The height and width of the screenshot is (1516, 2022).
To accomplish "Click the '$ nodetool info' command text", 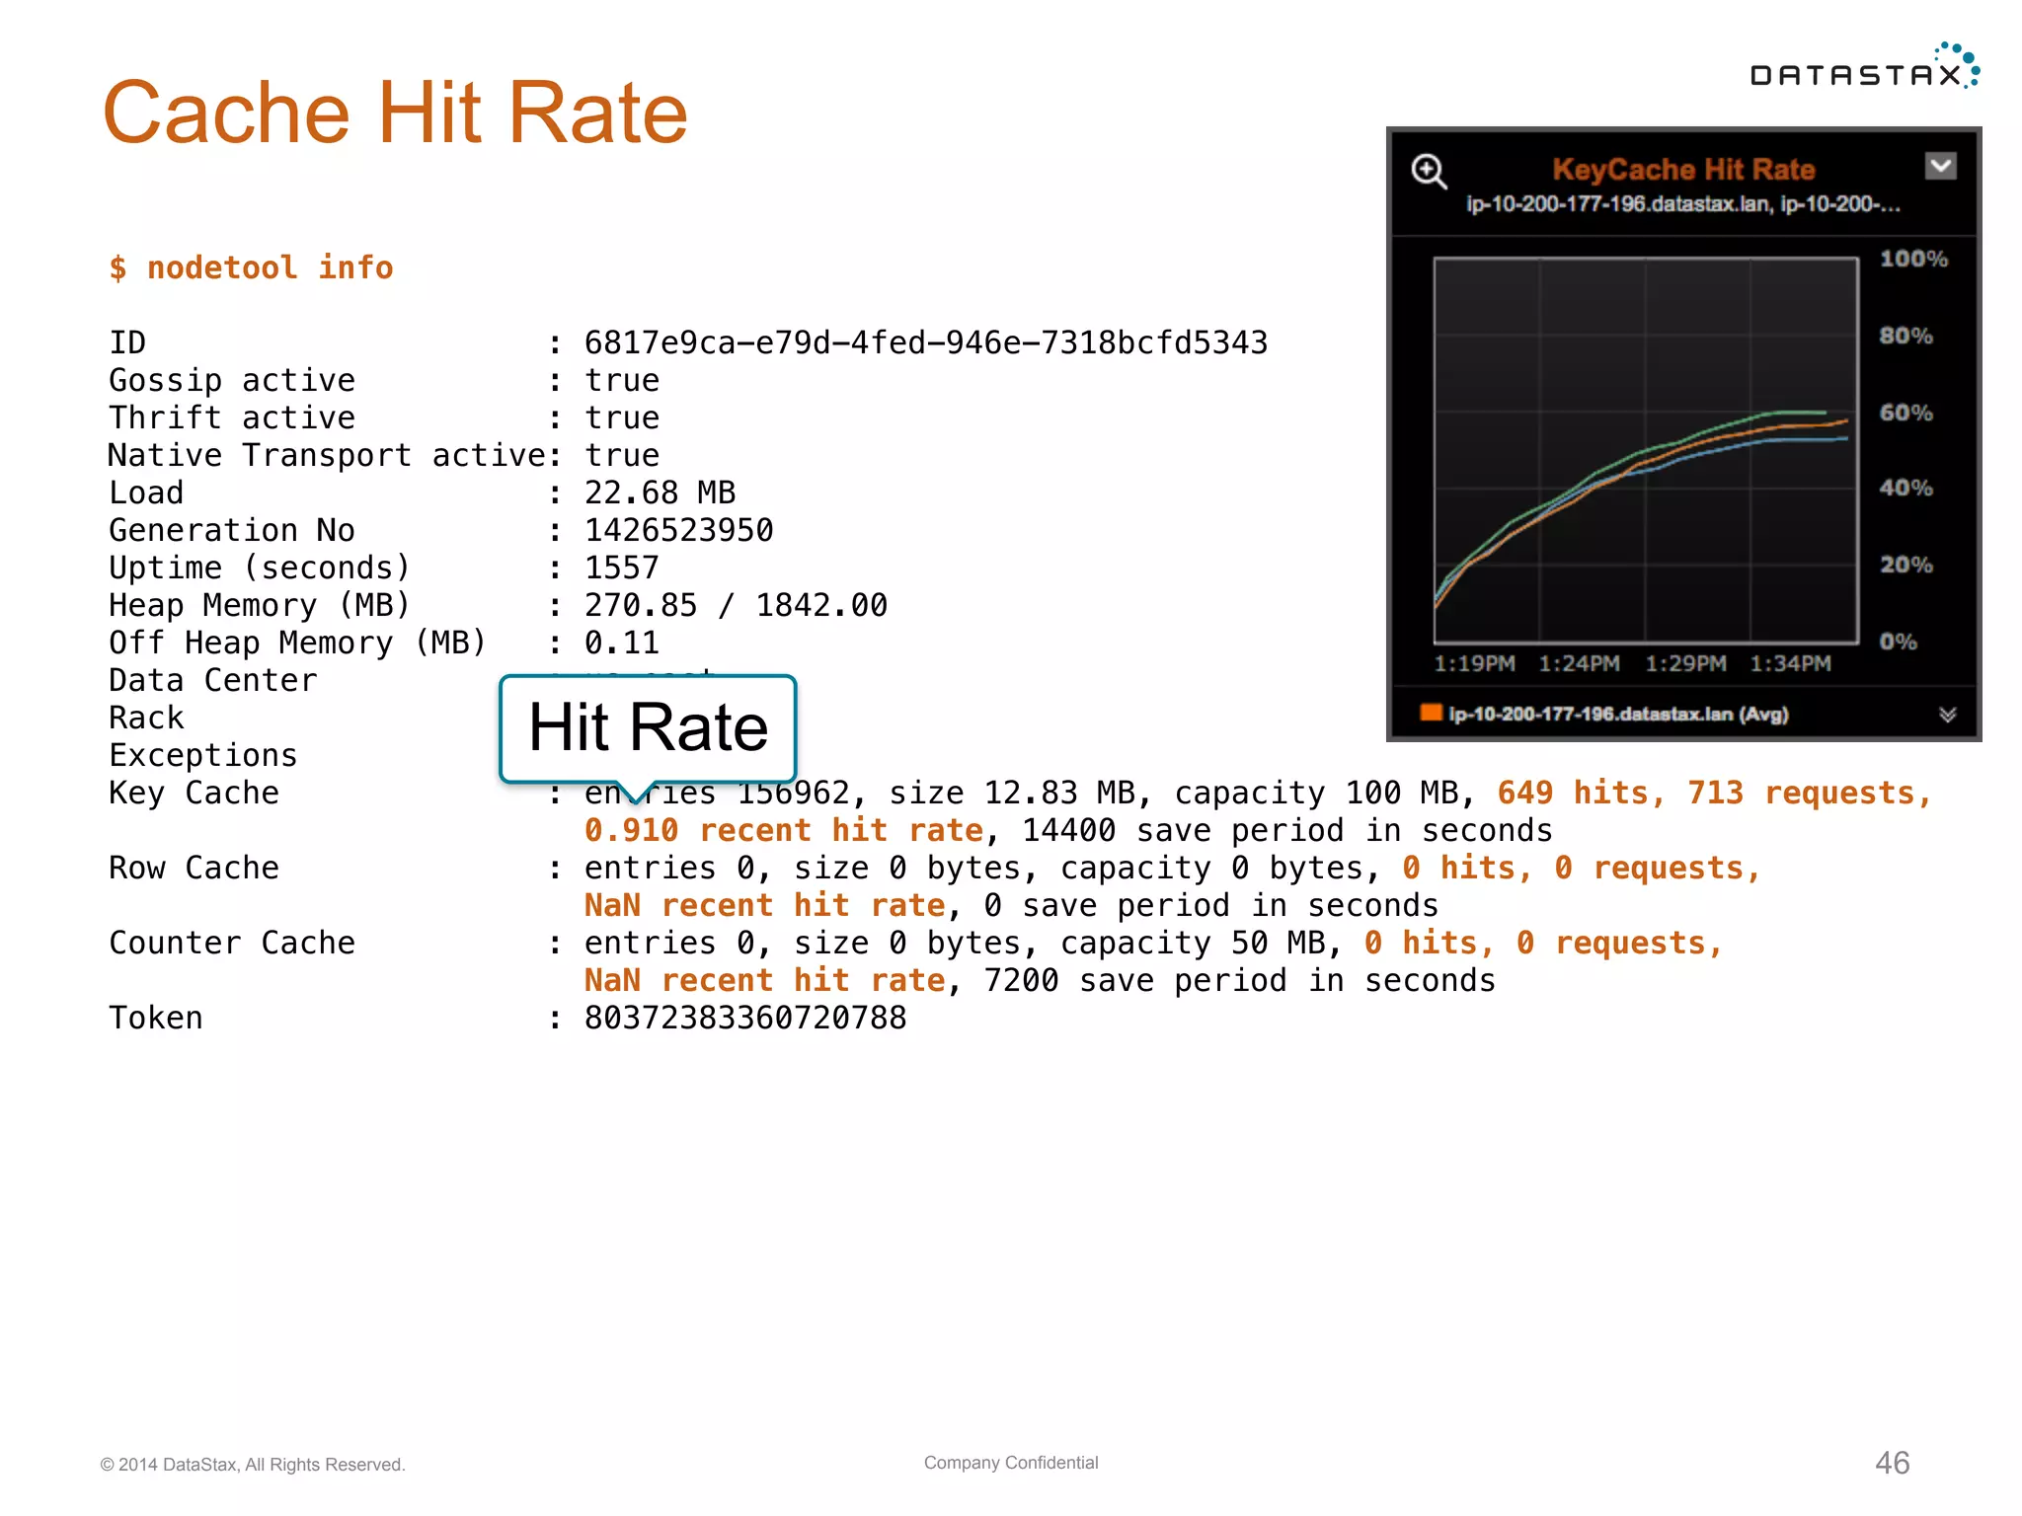I will tap(251, 267).
